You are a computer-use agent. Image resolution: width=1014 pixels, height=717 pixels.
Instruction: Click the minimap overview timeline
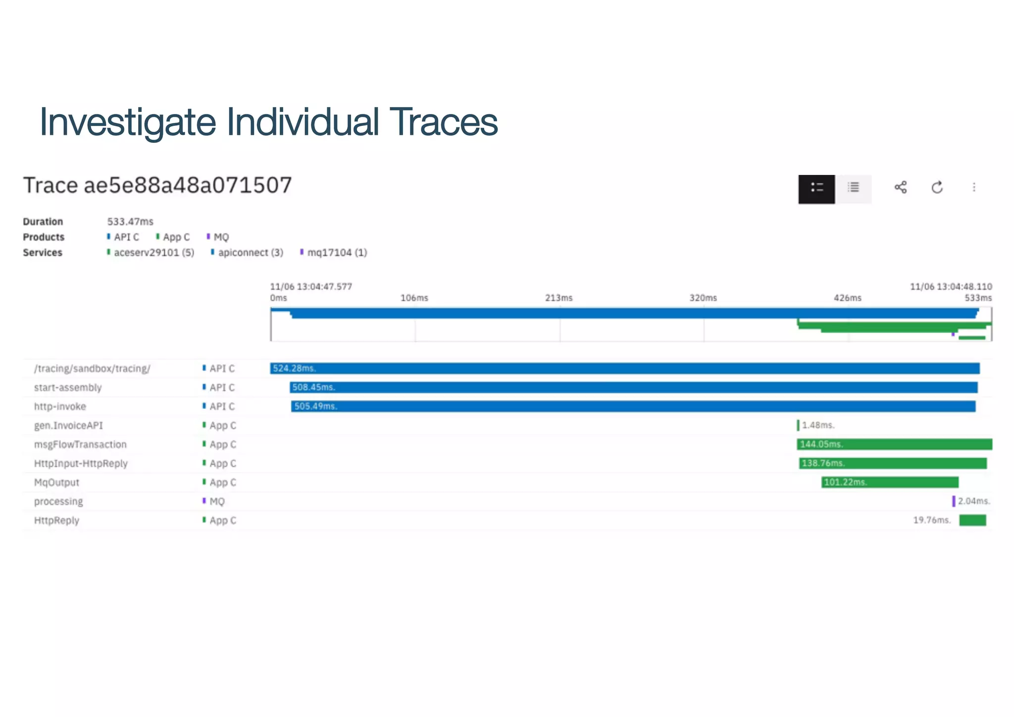tap(631, 324)
